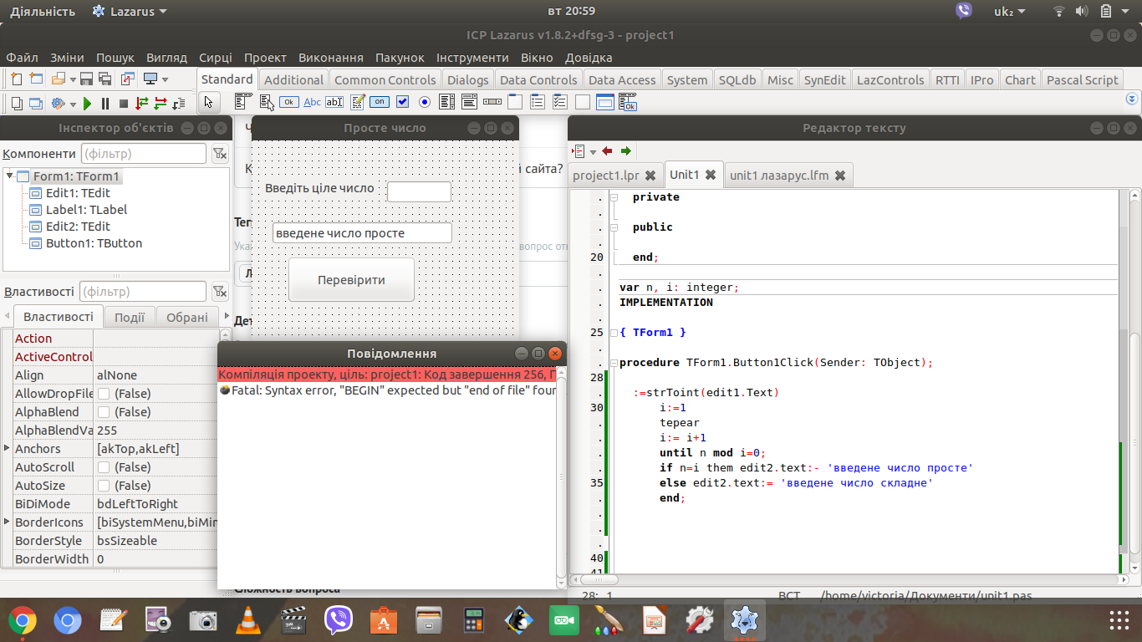Pick the TButton 'Ok' component icon
This screenshot has height=642, width=1142.
pyautogui.click(x=289, y=102)
